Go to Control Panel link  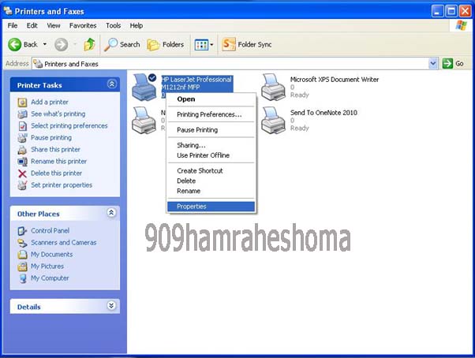[x=50, y=230]
